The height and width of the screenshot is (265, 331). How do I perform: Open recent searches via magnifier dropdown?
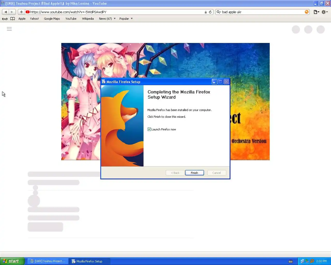[219, 12]
